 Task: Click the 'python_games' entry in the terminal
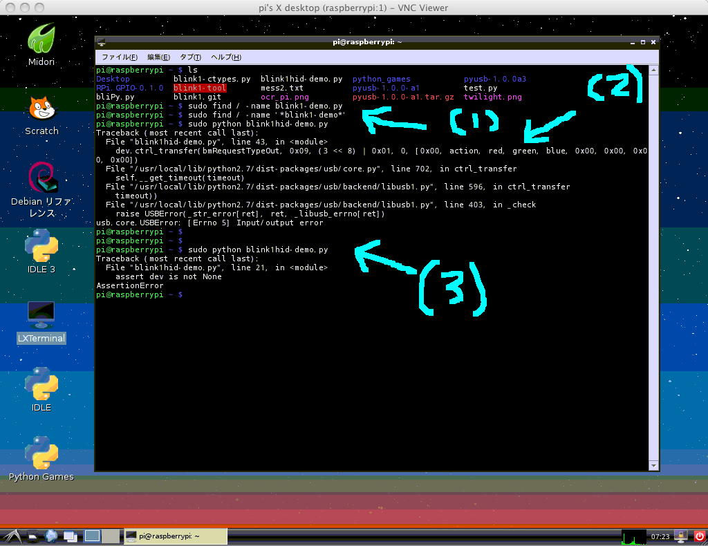tap(381, 79)
